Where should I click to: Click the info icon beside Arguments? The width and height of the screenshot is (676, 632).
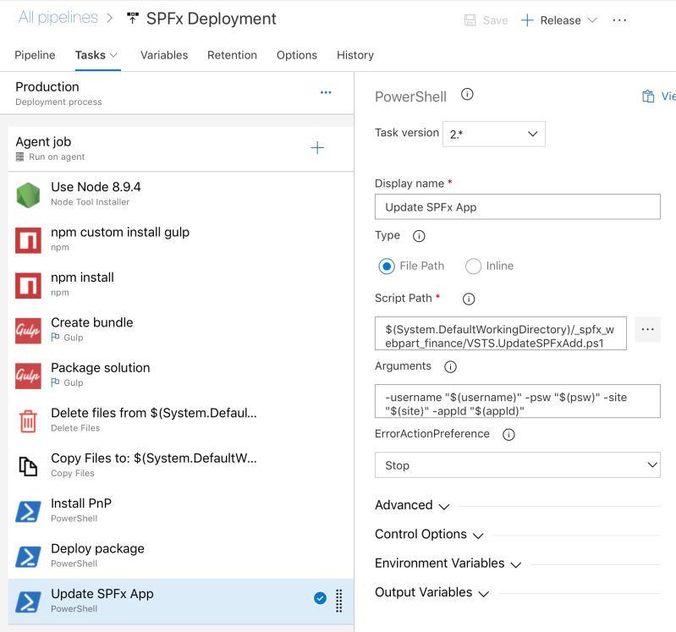point(450,366)
